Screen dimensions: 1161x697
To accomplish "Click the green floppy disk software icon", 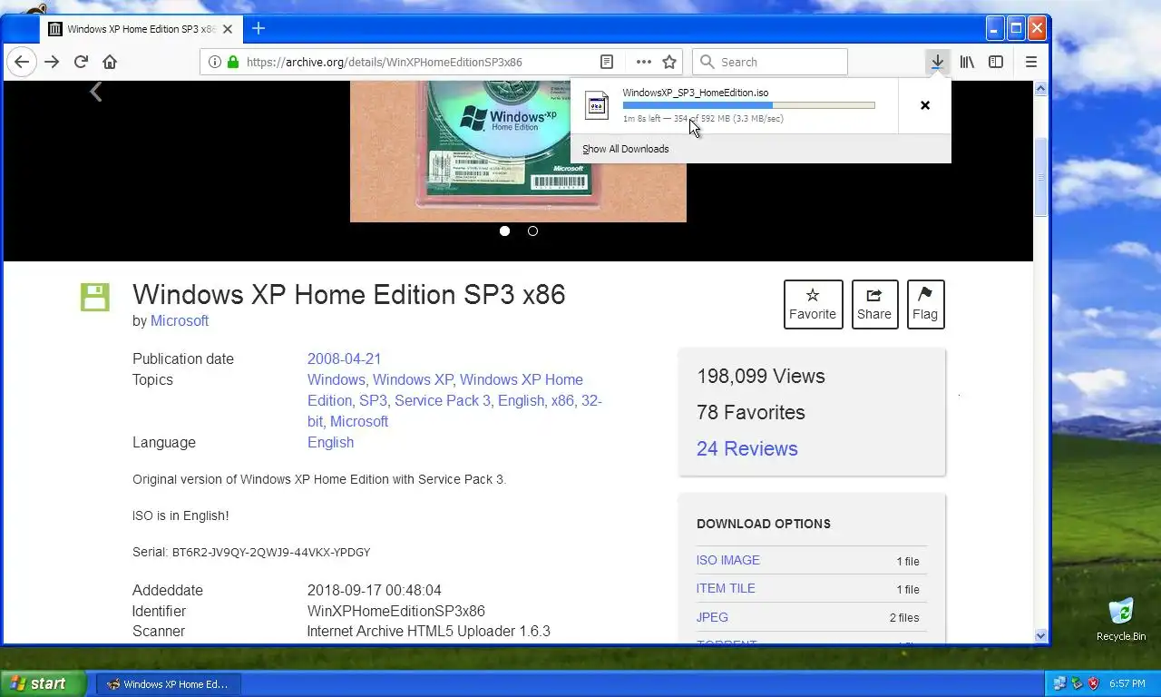I will click(94, 297).
